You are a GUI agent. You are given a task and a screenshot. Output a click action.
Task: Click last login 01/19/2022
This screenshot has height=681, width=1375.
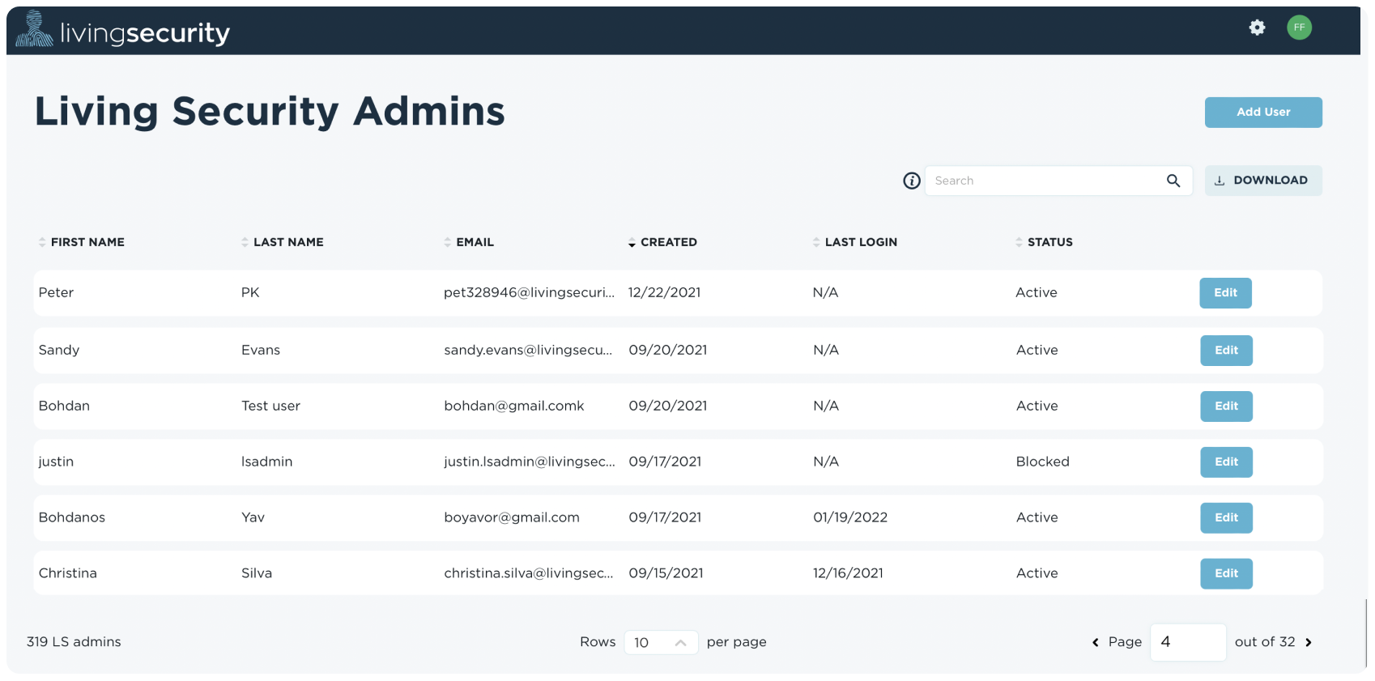coord(850,518)
